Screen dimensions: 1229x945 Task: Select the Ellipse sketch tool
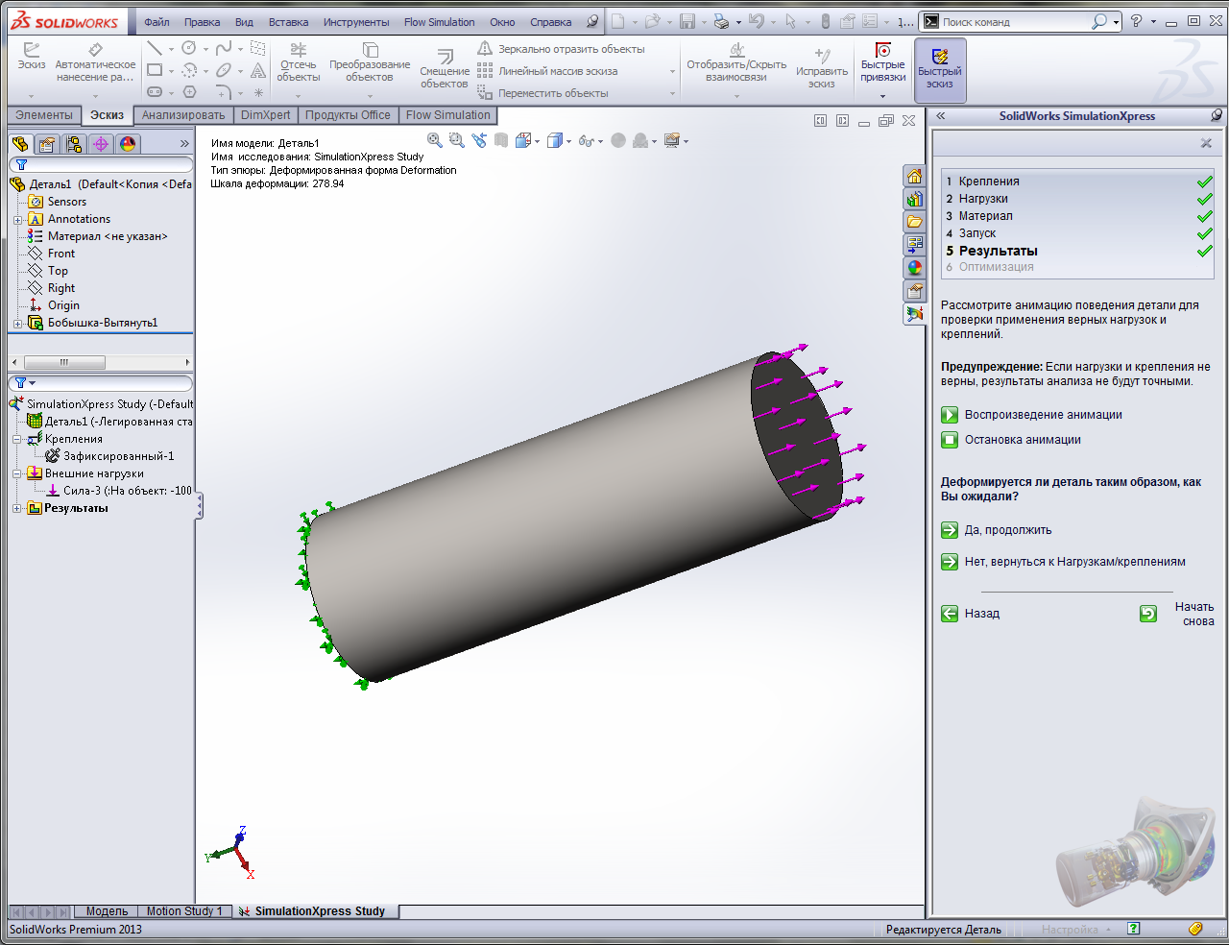click(224, 70)
